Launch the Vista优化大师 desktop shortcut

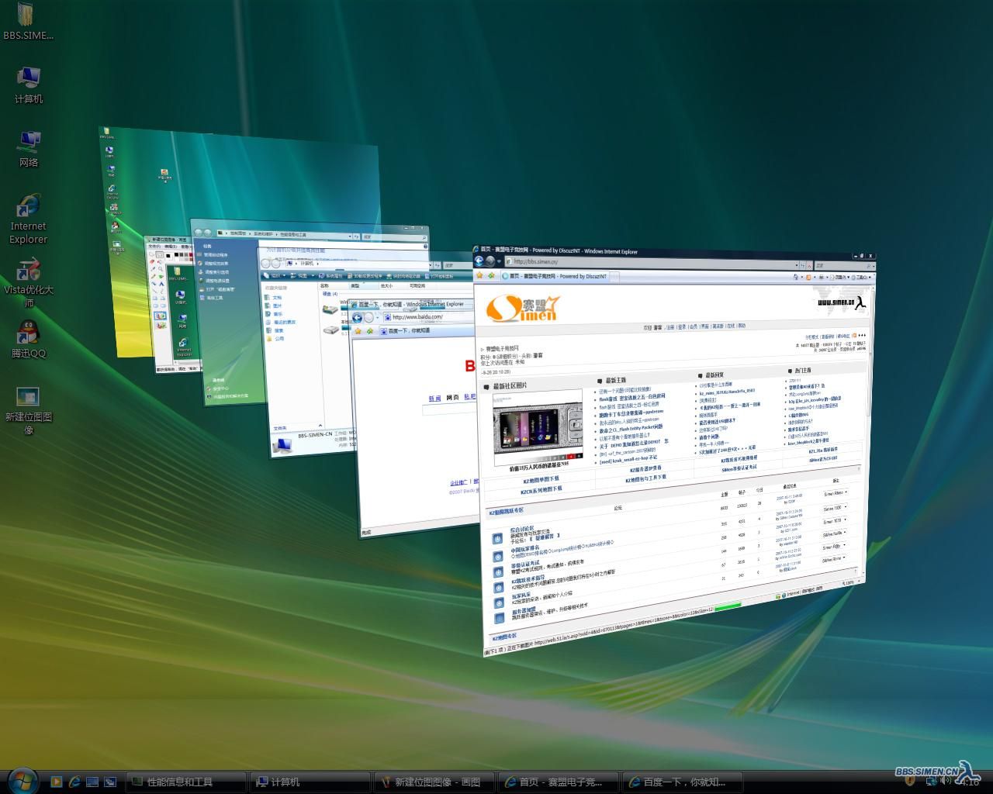29,282
